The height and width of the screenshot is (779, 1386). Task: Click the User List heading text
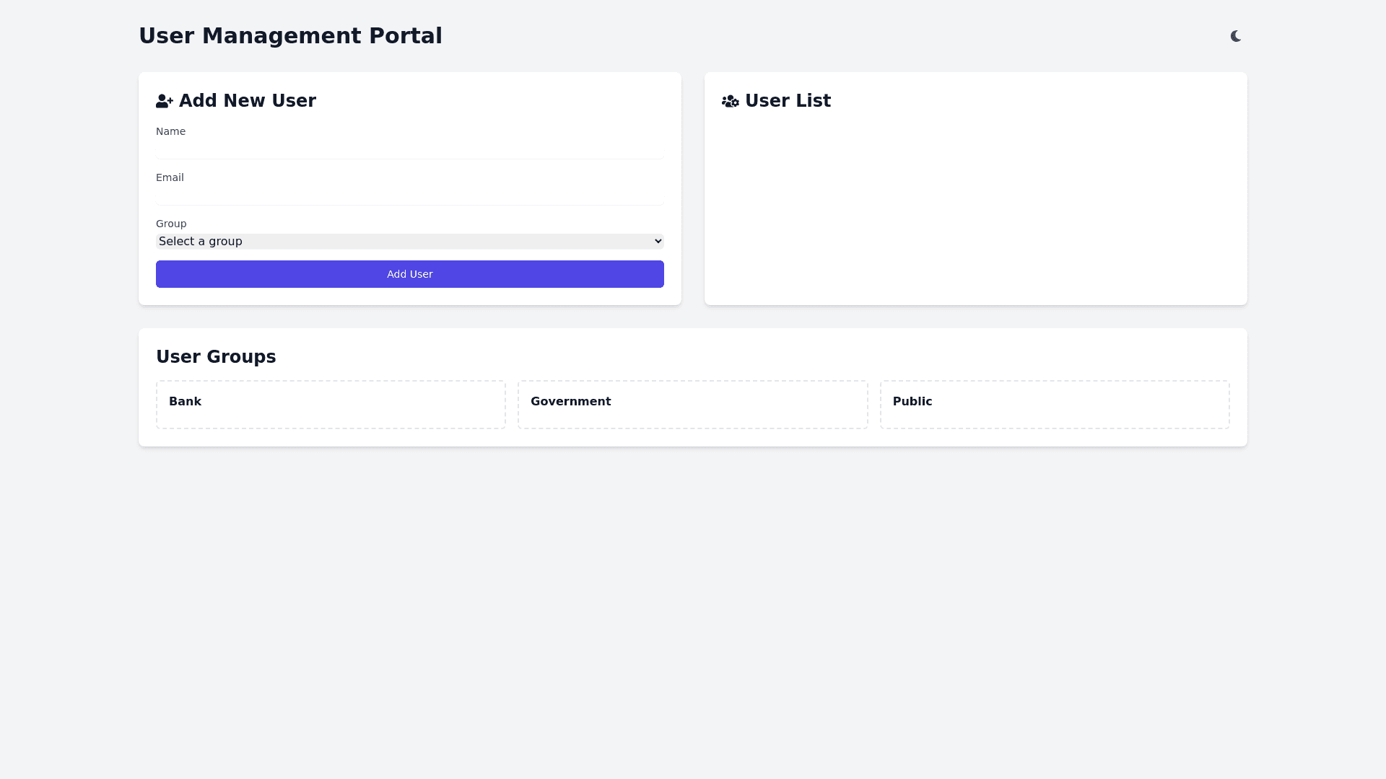(x=788, y=101)
